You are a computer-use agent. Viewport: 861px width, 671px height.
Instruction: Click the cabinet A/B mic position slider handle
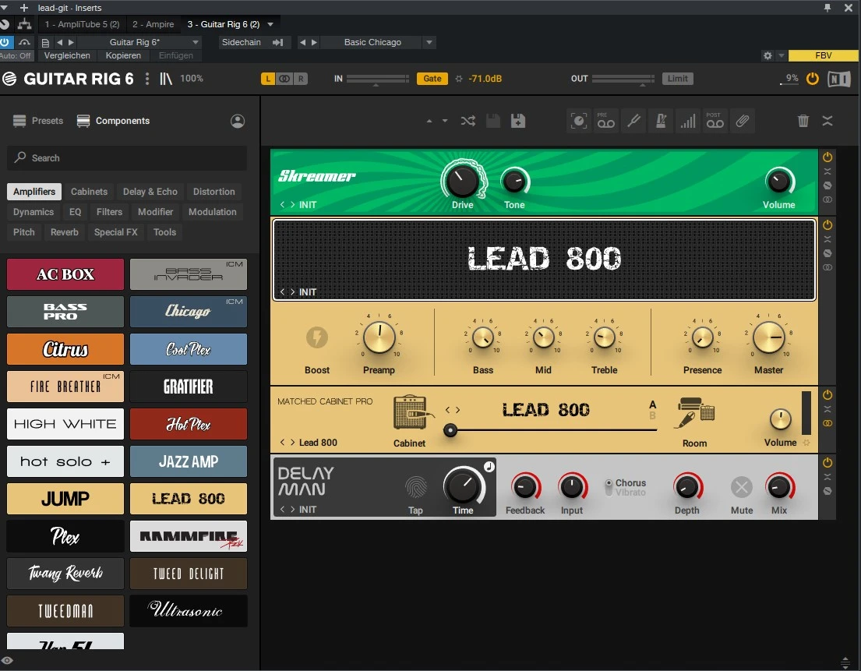pos(450,430)
